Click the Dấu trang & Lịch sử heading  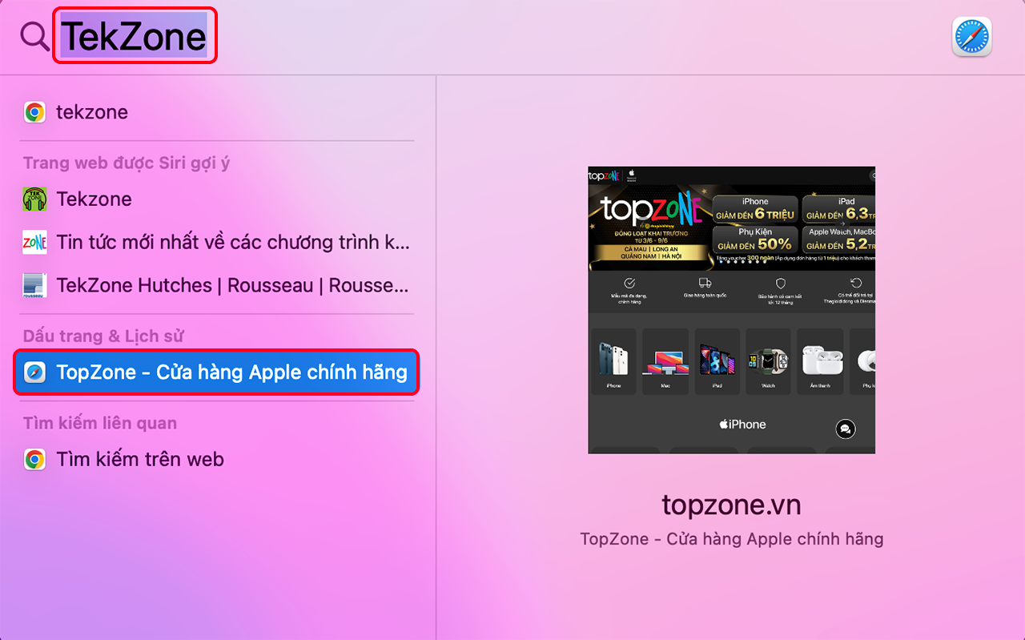pyautogui.click(x=104, y=336)
